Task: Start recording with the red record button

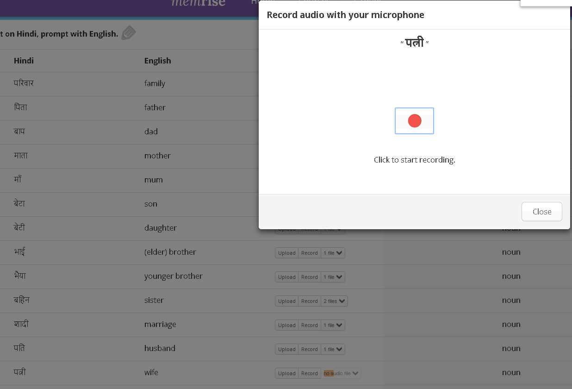Action: click(414, 121)
